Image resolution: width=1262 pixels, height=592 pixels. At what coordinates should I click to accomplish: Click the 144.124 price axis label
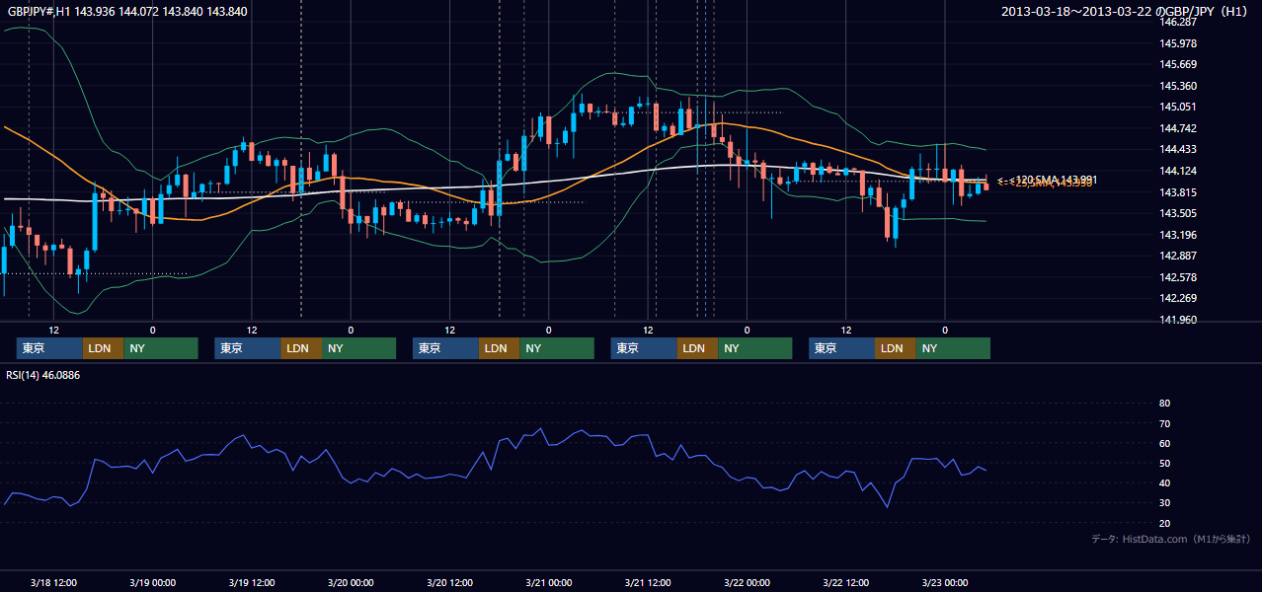pyautogui.click(x=1178, y=171)
